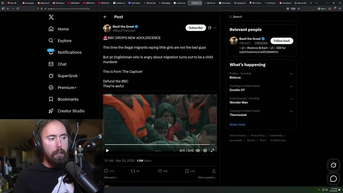
Task: Open the post's three-dot more menu
Action: click(x=215, y=28)
